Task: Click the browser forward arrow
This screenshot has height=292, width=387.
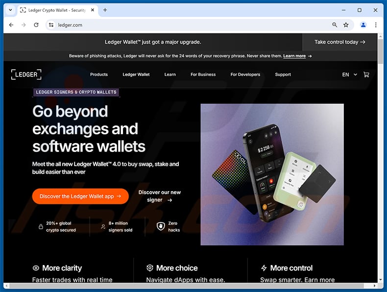Action: point(24,25)
